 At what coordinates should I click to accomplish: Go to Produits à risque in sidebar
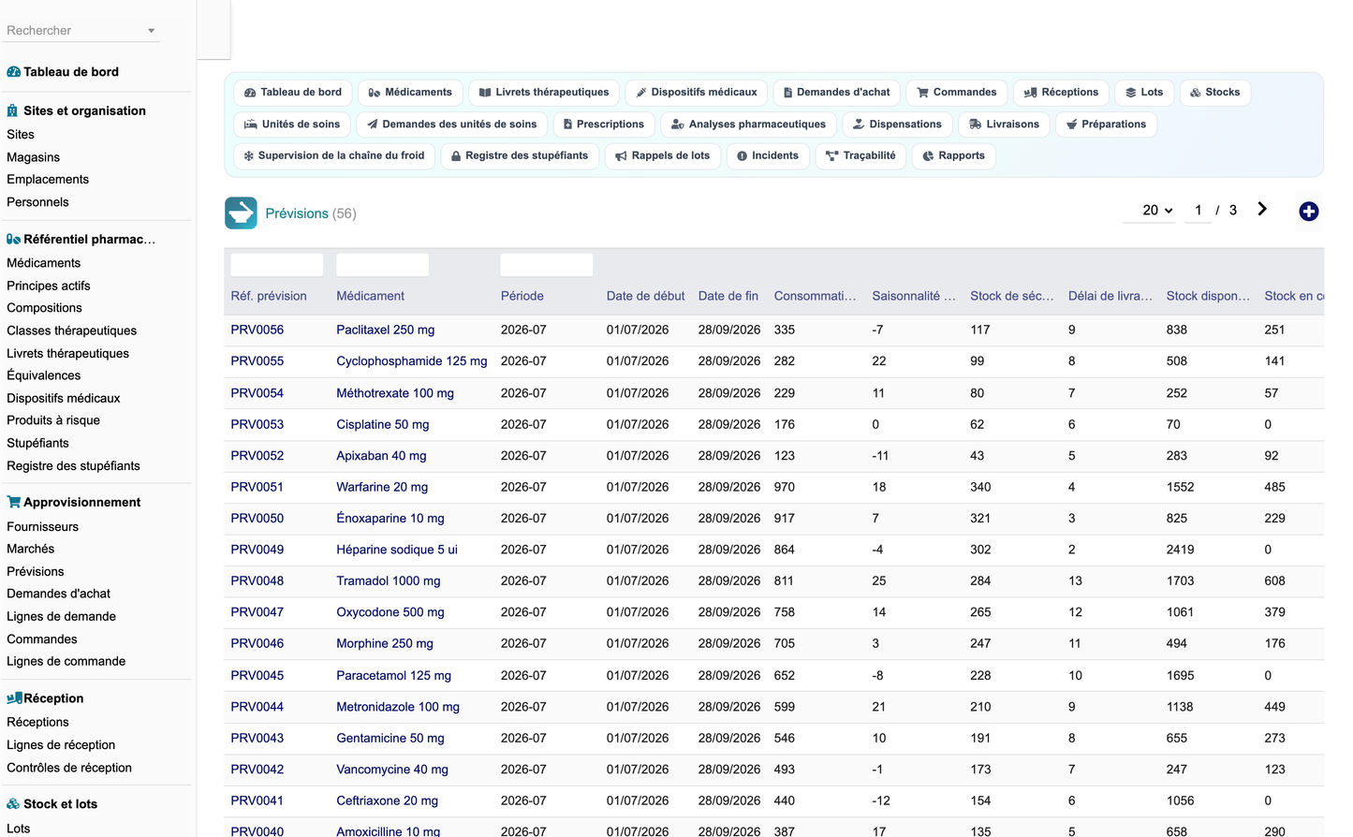tap(53, 420)
